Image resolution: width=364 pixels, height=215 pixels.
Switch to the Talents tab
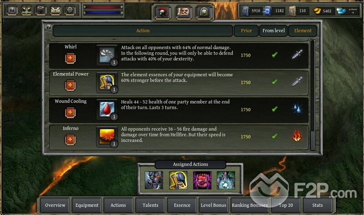[x=150, y=205]
